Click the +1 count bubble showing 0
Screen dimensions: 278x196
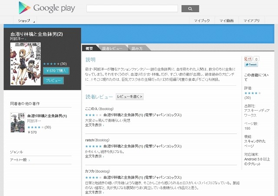click(x=256, y=59)
